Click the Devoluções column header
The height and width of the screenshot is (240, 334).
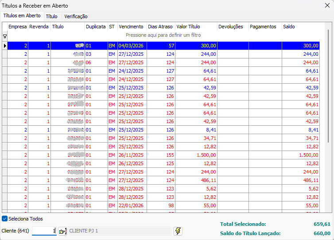pos(233,27)
